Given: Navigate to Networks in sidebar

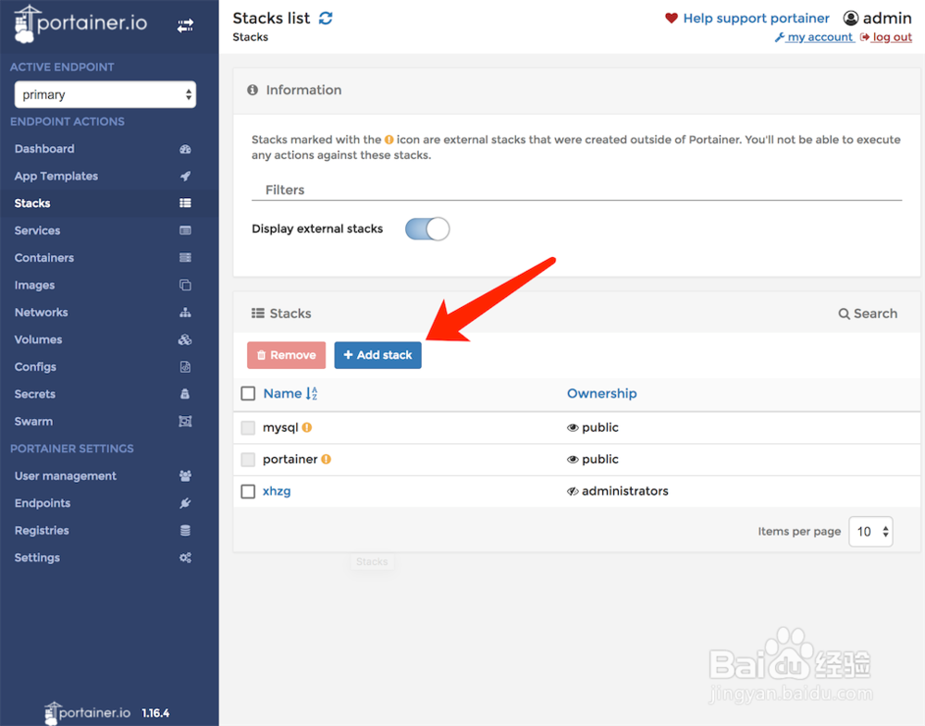Looking at the screenshot, I should click(42, 312).
